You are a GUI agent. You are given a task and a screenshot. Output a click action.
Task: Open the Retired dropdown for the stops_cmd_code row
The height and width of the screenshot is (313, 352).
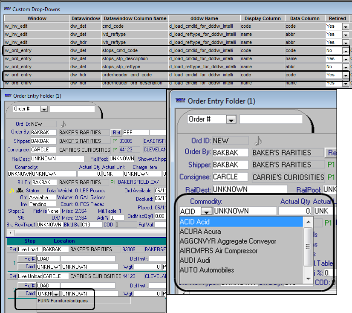pyautogui.click(x=345, y=51)
